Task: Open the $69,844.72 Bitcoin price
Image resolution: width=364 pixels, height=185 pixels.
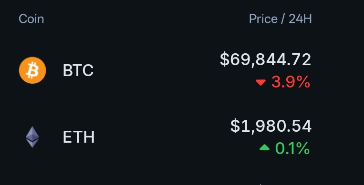Action: [265, 60]
